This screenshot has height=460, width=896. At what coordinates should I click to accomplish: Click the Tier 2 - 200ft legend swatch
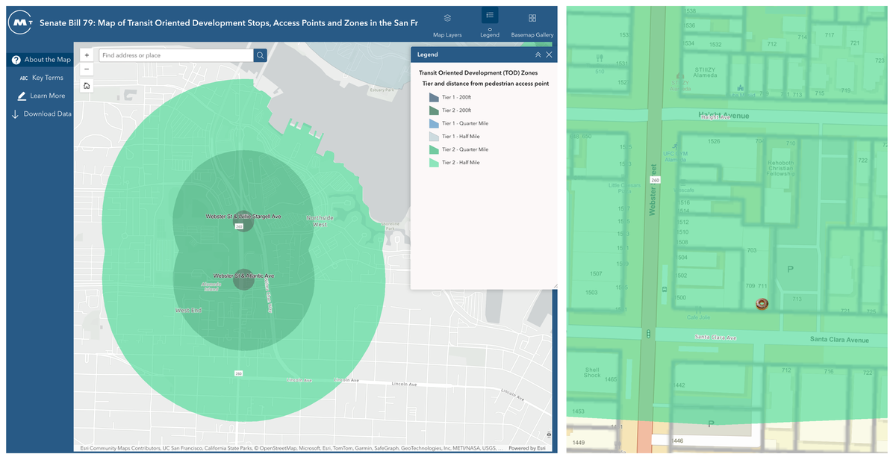pos(434,110)
